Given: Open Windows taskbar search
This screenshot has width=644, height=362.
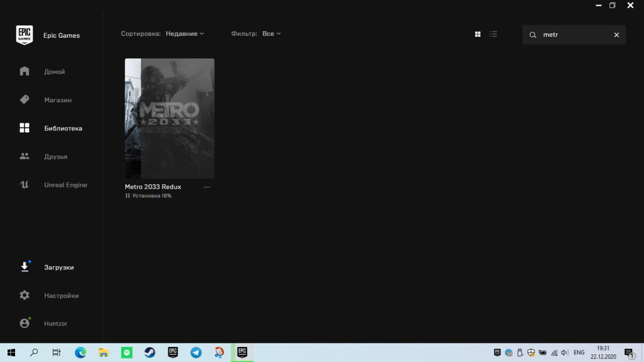Looking at the screenshot, I should pyautogui.click(x=34, y=352).
